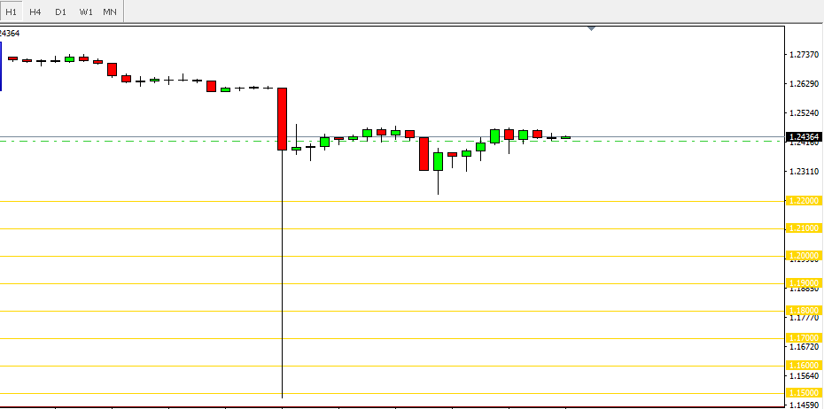Select the H1 timeframe button
Viewport: 824px width, 409px height.
click(x=12, y=12)
